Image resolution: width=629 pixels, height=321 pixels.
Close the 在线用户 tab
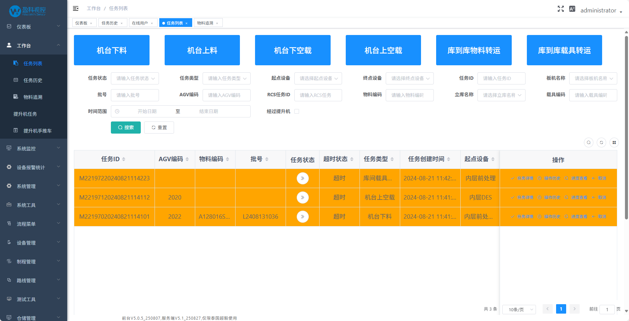point(152,23)
